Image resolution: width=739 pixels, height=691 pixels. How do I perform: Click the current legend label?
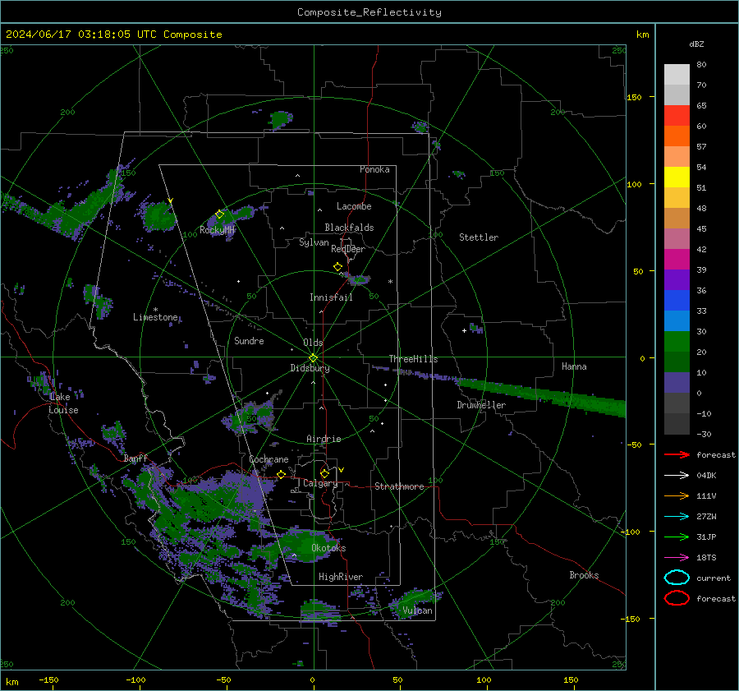click(x=713, y=578)
